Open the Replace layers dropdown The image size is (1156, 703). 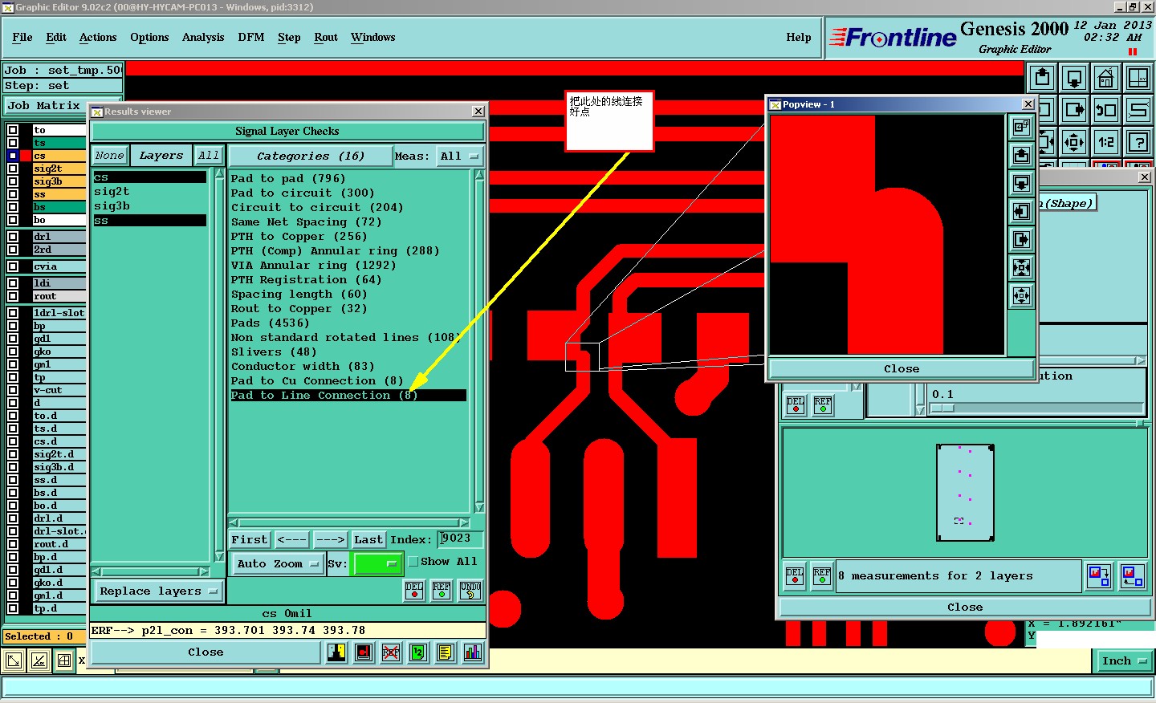tap(159, 591)
